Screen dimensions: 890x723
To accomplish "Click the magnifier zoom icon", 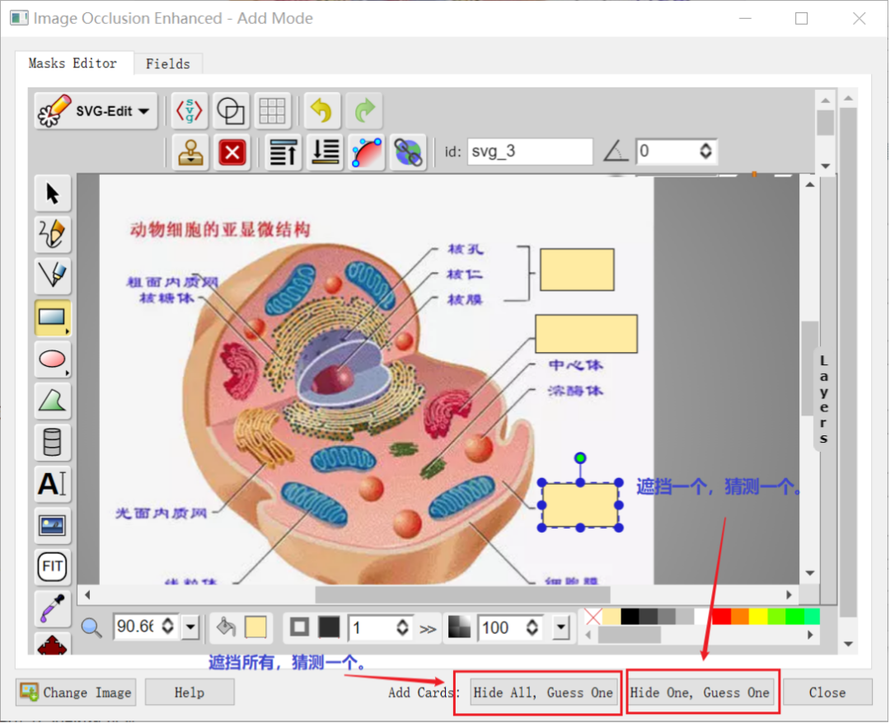I will [x=91, y=627].
